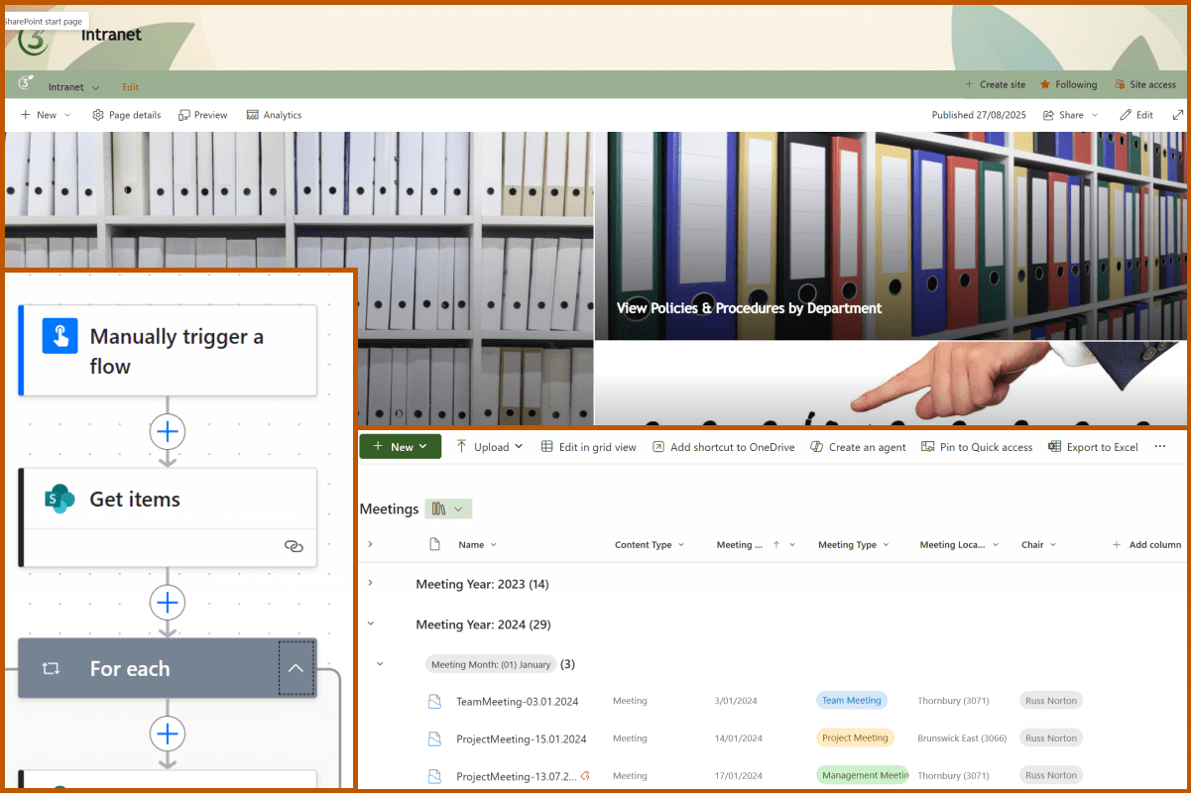The height and width of the screenshot is (793, 1191).
Task: Click Add shortcut to OneDrive
Action: 723,447
